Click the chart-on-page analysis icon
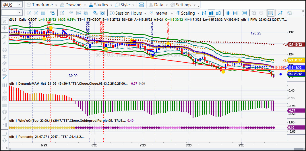This screenshot has width=306, height=151. pos(78,13)
